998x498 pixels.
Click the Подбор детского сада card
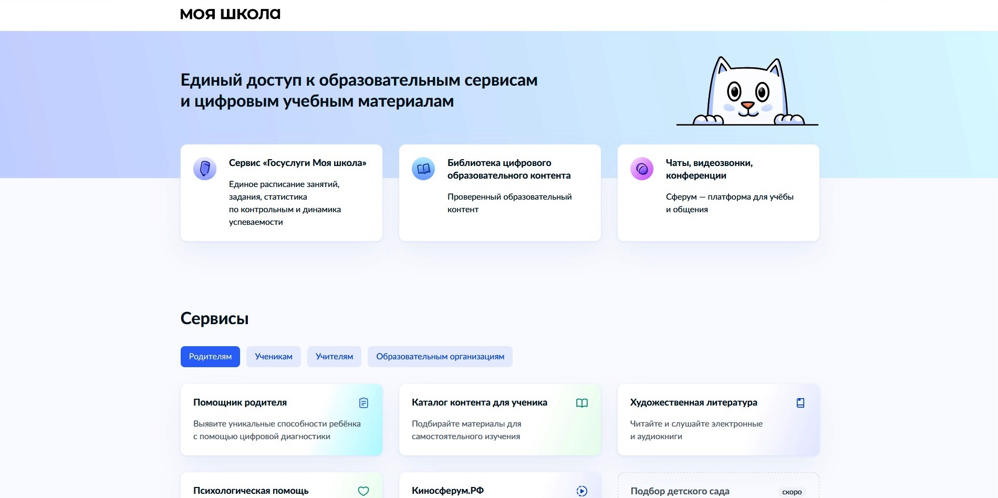(719, 485)
